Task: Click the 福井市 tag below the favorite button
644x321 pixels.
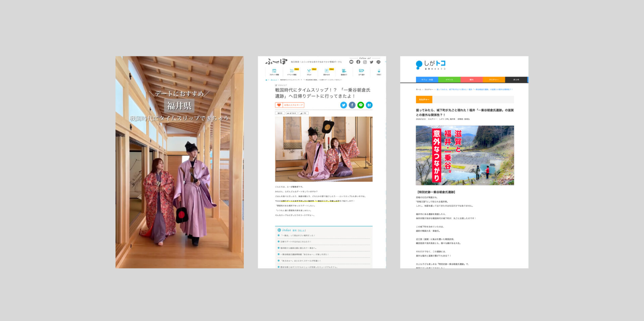Action: (280, 113)
